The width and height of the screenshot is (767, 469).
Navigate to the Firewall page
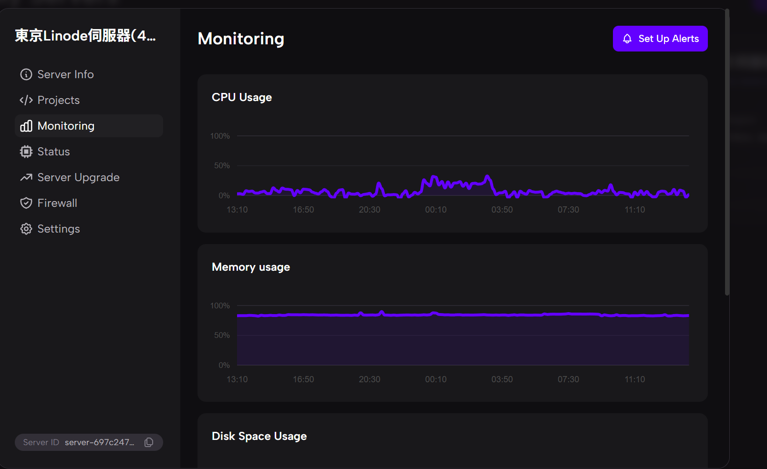click(57, 203)
